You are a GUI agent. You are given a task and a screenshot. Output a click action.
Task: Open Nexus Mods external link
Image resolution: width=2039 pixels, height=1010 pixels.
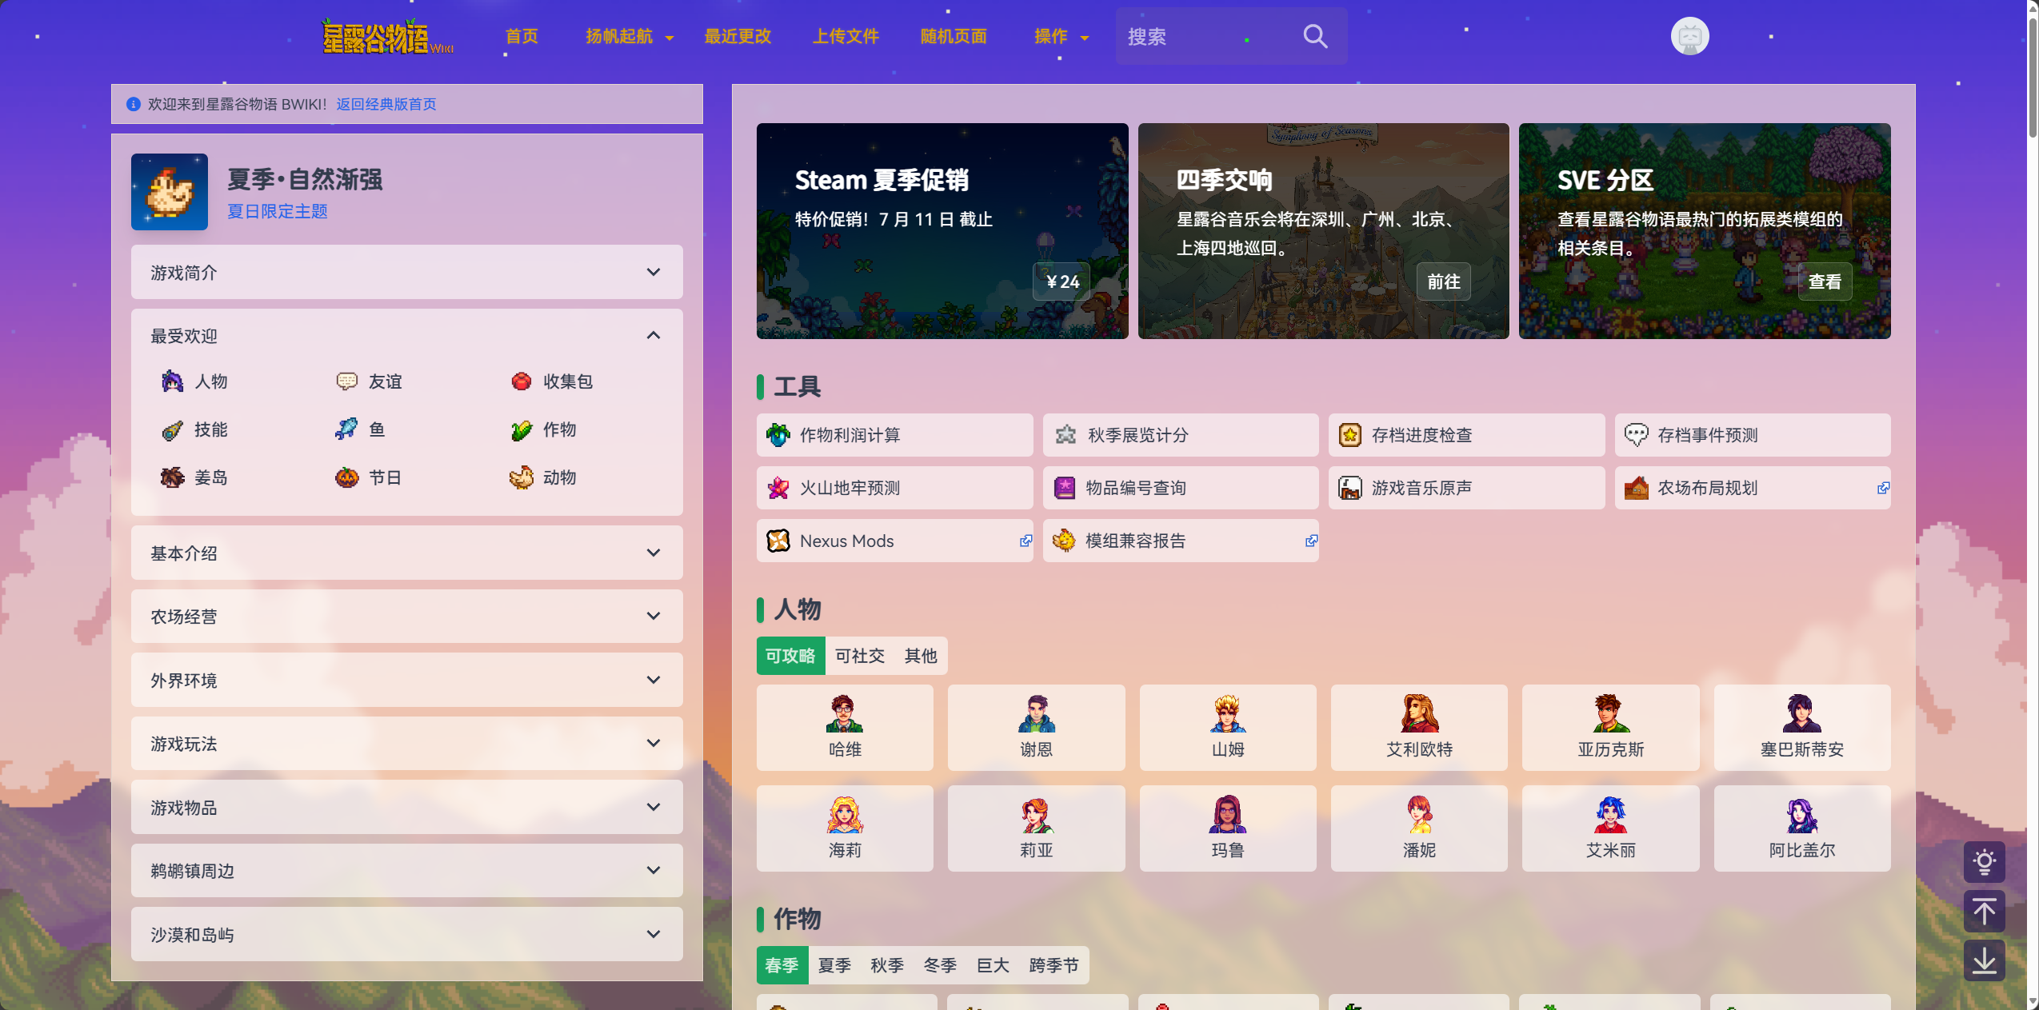tap(894, 541)
